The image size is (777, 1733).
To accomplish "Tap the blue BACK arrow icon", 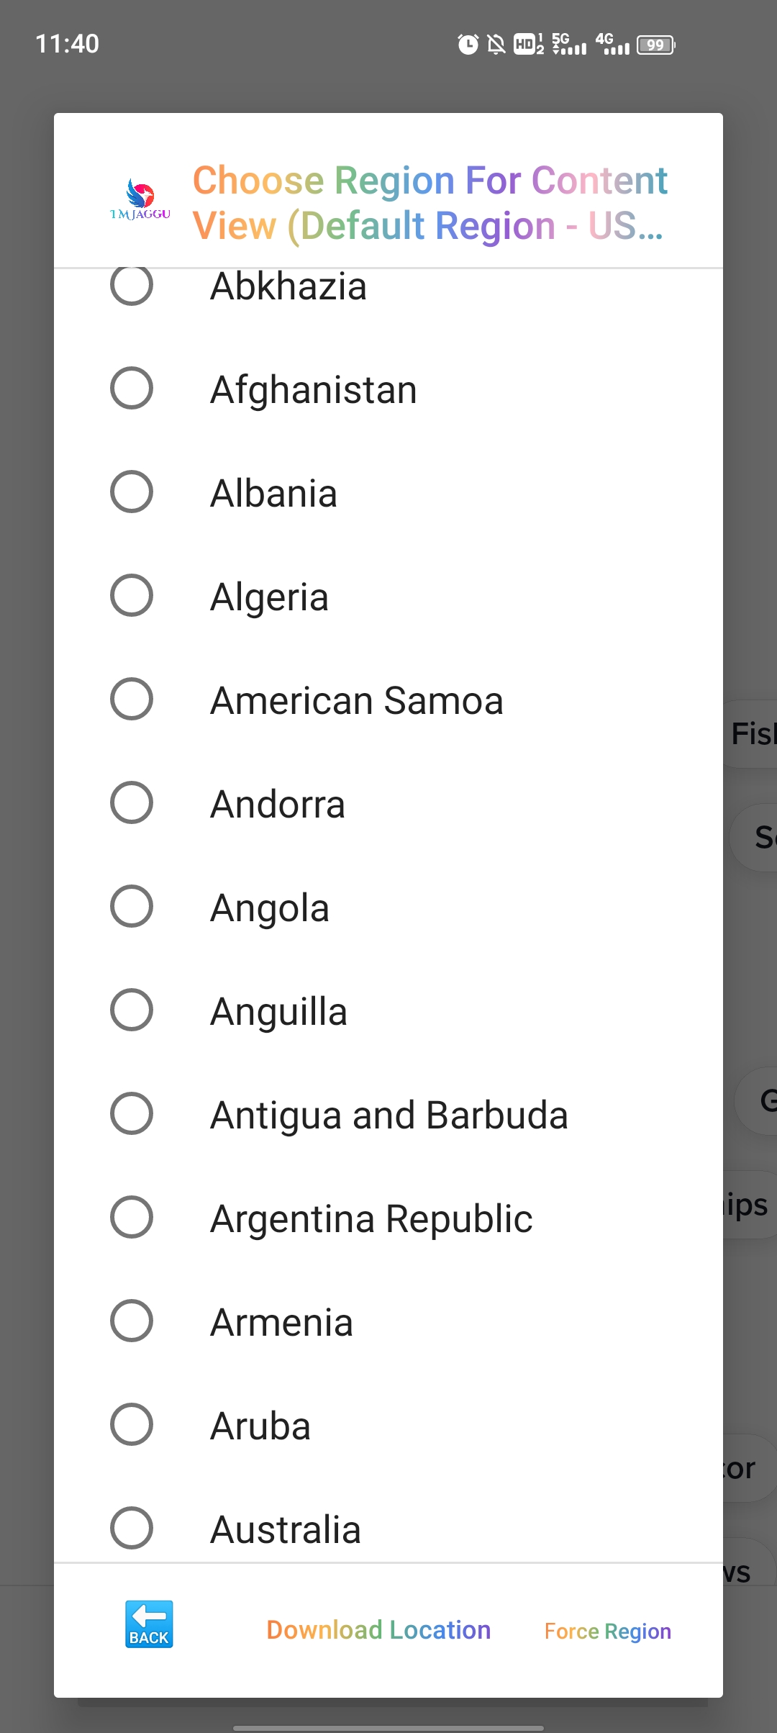I will (x=149, y=1624).
